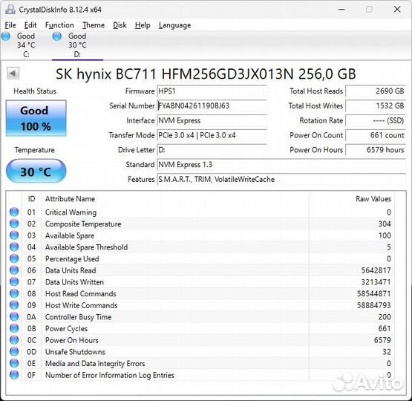Click raw value 58544871

374,293
